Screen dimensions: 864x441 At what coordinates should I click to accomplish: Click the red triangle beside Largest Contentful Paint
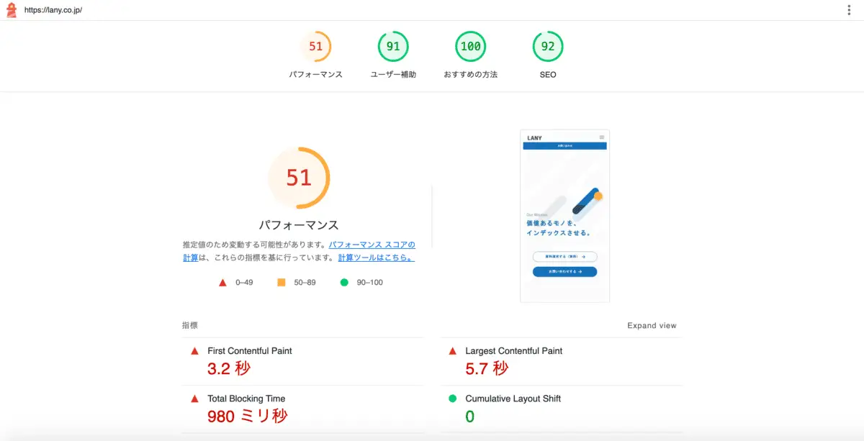pos(452,351)
